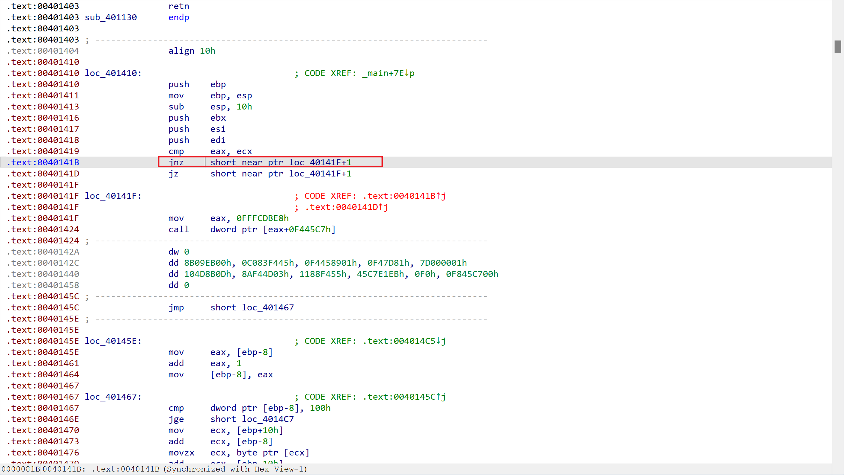Viewport: 844px width, 475px height.
Task: Click the sub_401130 endp name
Action: 111,17
